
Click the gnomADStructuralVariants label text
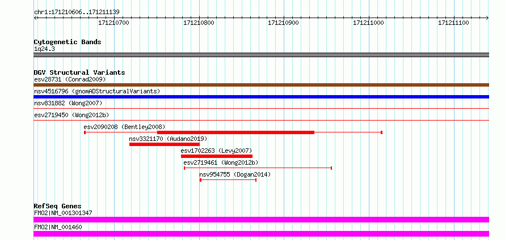point(116,91)
